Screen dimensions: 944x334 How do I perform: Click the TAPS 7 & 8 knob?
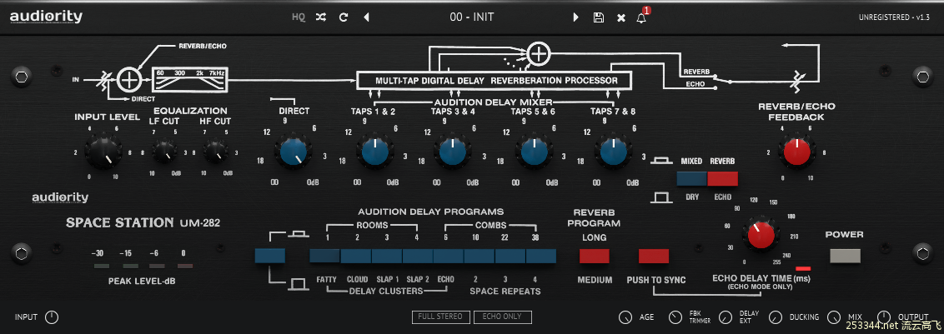613,151
